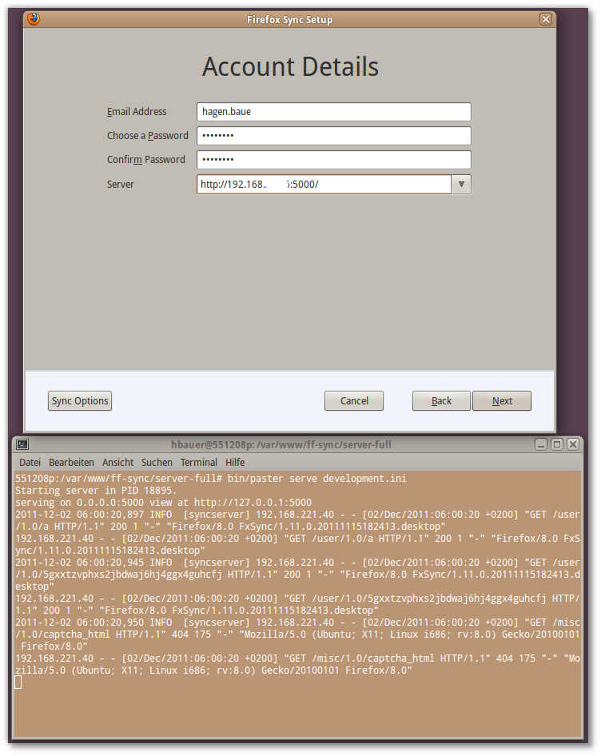Screen dimensions: 601x756
Task: Go Back in the setup wizard
Action: 441,401
